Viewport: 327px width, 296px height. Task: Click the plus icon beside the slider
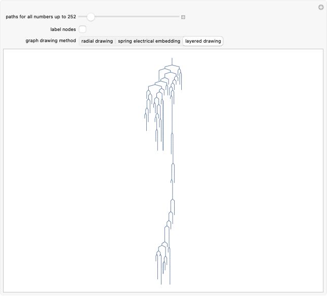(183, 17)
